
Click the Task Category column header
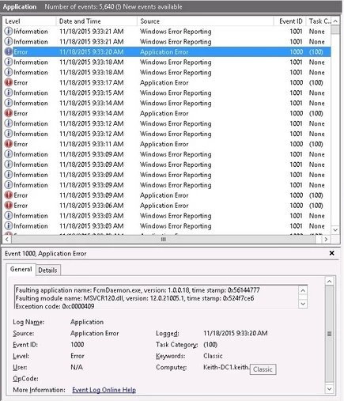tap(319, 21)
